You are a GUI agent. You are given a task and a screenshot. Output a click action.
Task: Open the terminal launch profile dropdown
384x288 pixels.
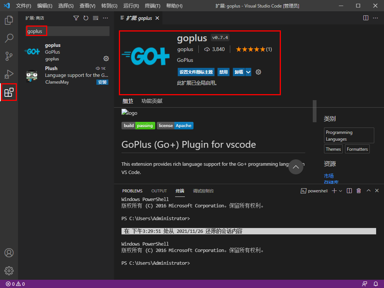[340, 191]
